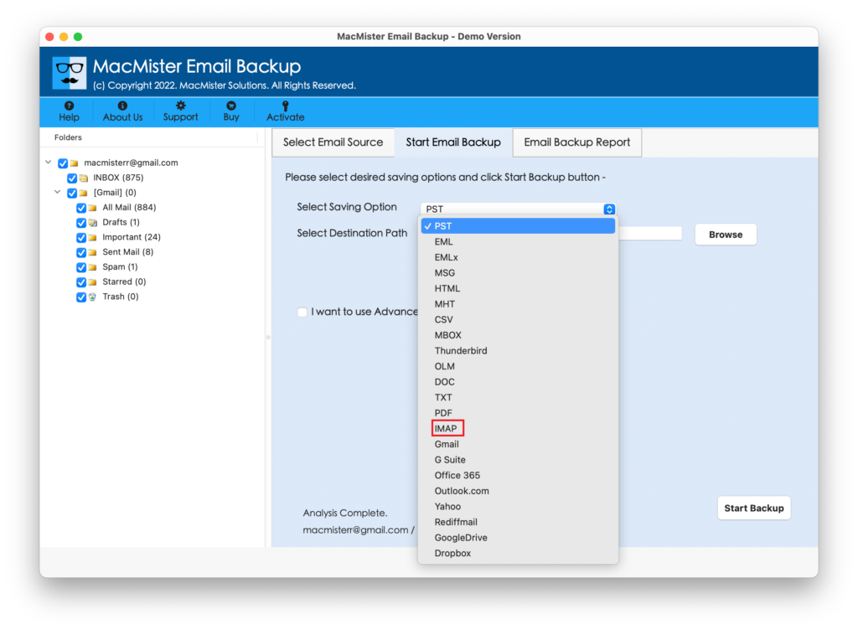The width and height of the screenshot is (858, 630).
Task: Click the Buy toolbar icon
Action: pos(231,106)
